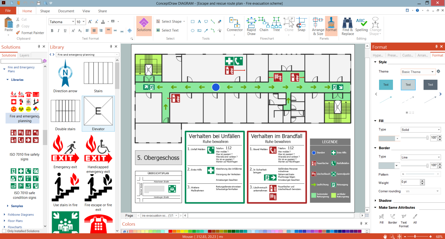Open the Tahoma font name dropdown
Viewport: 445px width, 239px height.
click(x=73, y=22)
